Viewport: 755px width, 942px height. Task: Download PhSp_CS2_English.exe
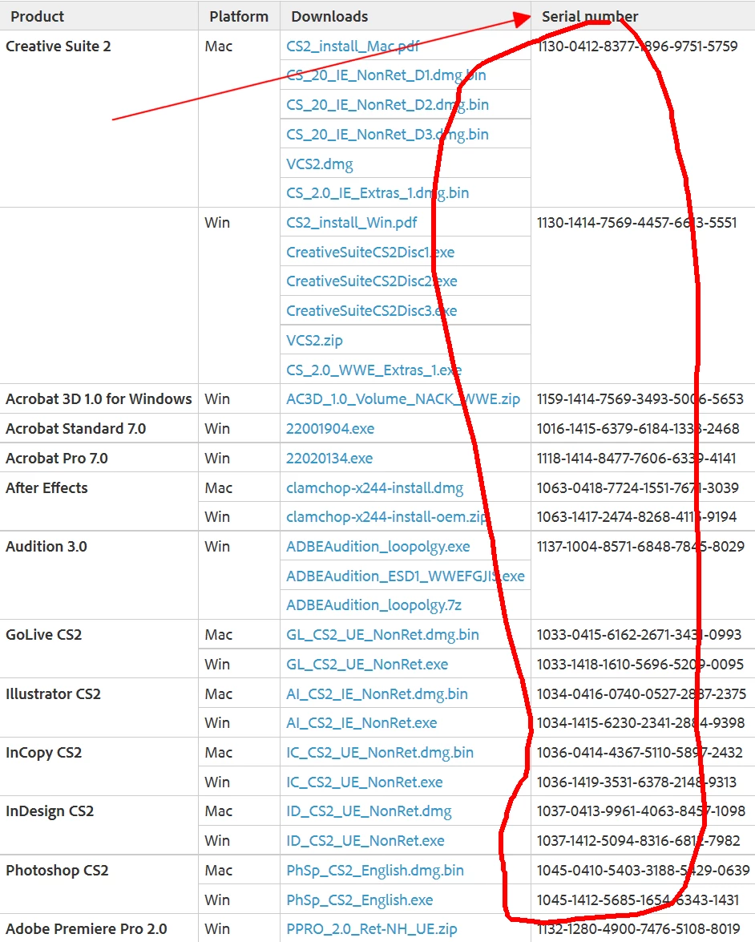pos(360,900)
